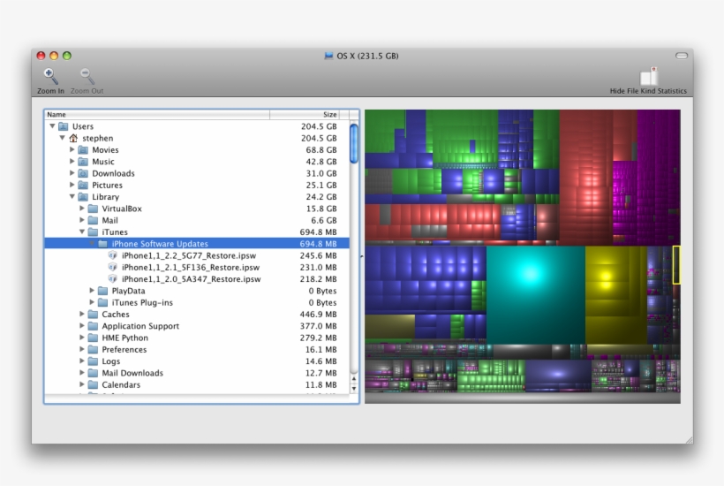Click the Library folder icon

pyautogui.click(x=83, y=197)
